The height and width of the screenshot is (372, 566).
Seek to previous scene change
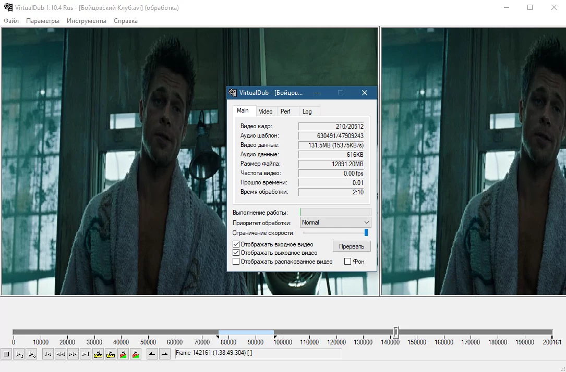pos(123,354)
